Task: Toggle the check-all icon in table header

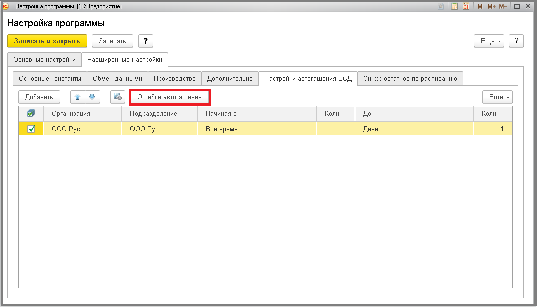Action: 31,113
